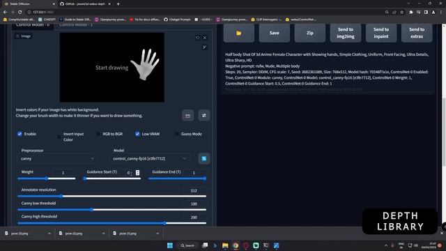Open Task View in taskbar
Image resolution: width=446 pixels, height=251 pixels.
point(205,245)
